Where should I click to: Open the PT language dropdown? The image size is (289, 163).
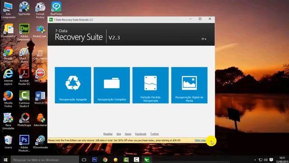[x=204, y=39]
